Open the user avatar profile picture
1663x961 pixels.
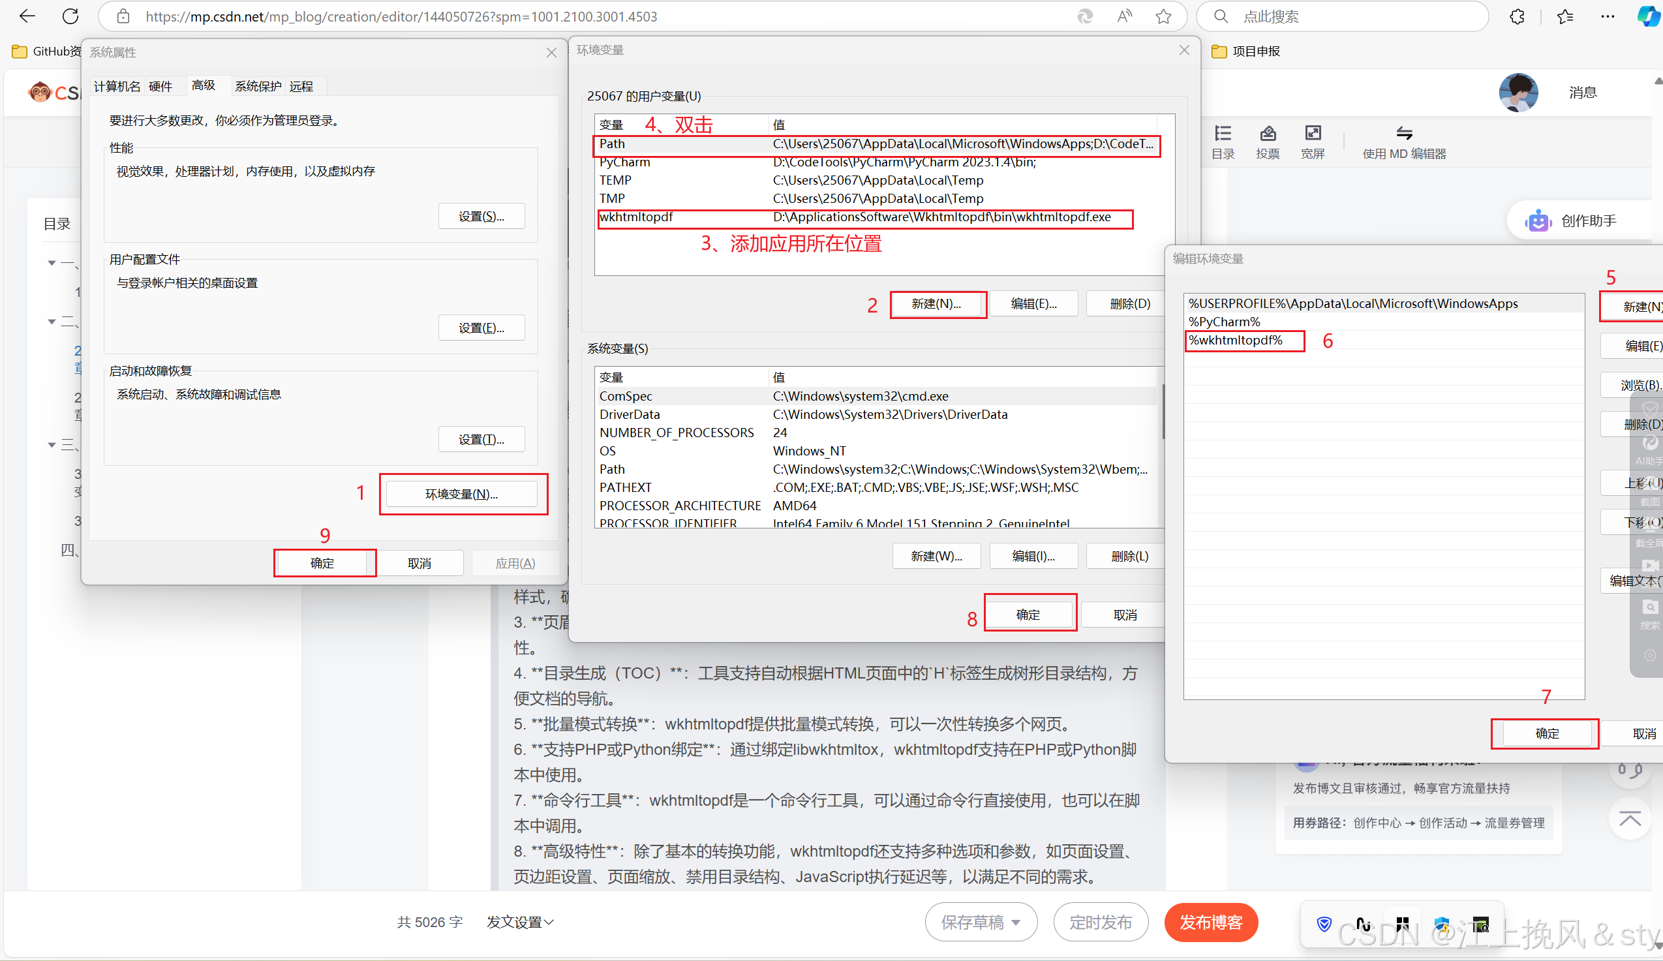(1518, 93)
